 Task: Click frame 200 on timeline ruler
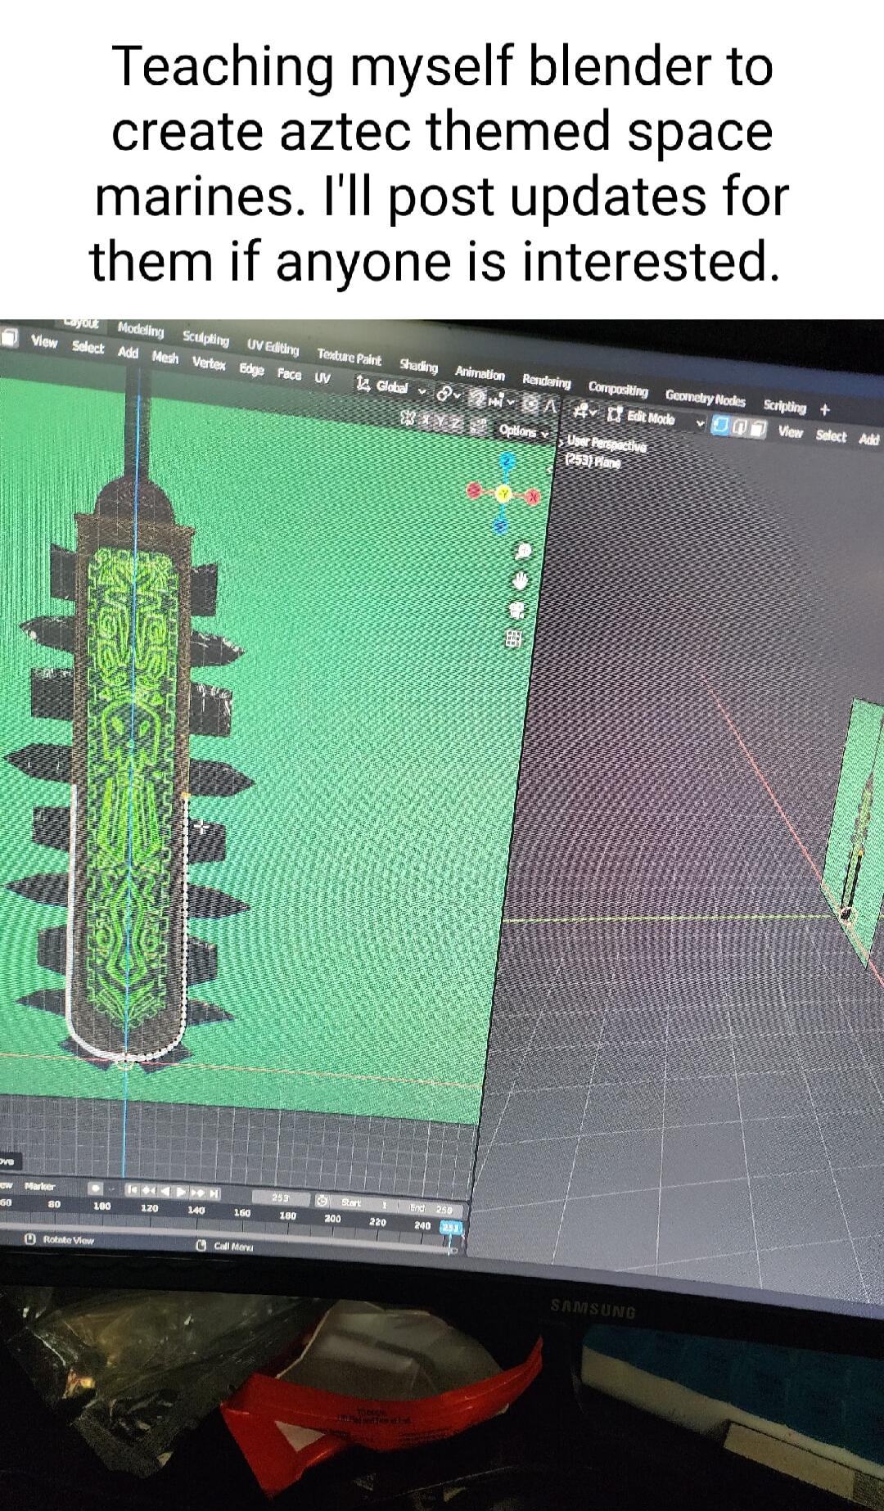click(332, 1219)
